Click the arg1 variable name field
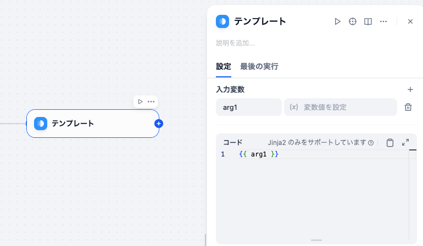 [x=248, y=107]
